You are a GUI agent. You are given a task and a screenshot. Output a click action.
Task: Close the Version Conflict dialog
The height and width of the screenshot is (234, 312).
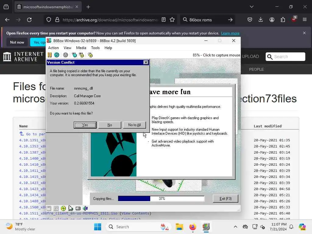point(146,62)
